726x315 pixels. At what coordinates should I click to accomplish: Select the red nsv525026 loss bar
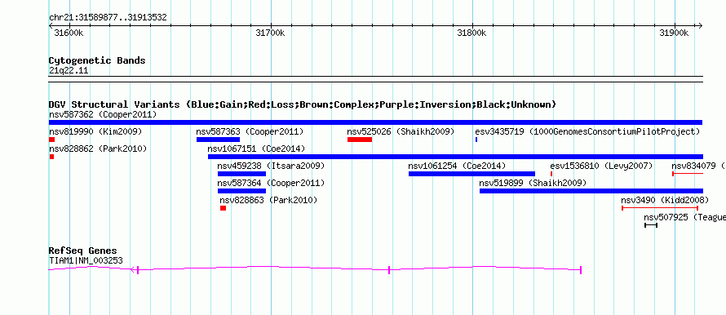360,140
